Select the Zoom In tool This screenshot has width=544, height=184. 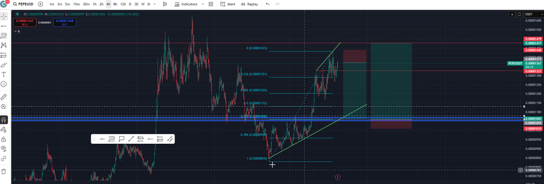[4, 107]
